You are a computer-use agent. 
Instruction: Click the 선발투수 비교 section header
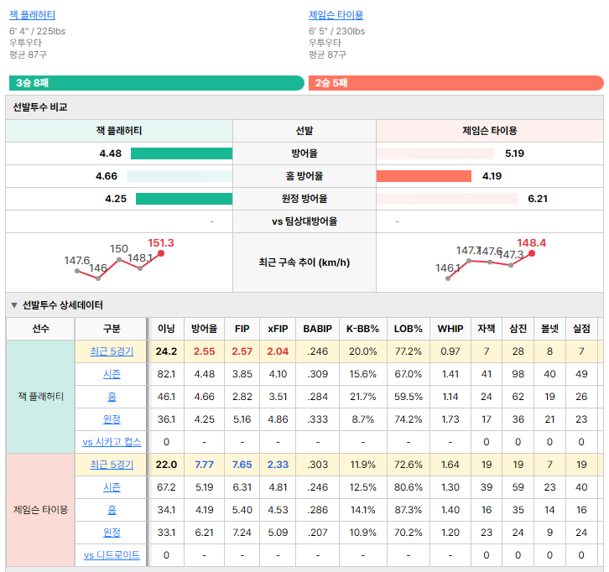[304, 107]
